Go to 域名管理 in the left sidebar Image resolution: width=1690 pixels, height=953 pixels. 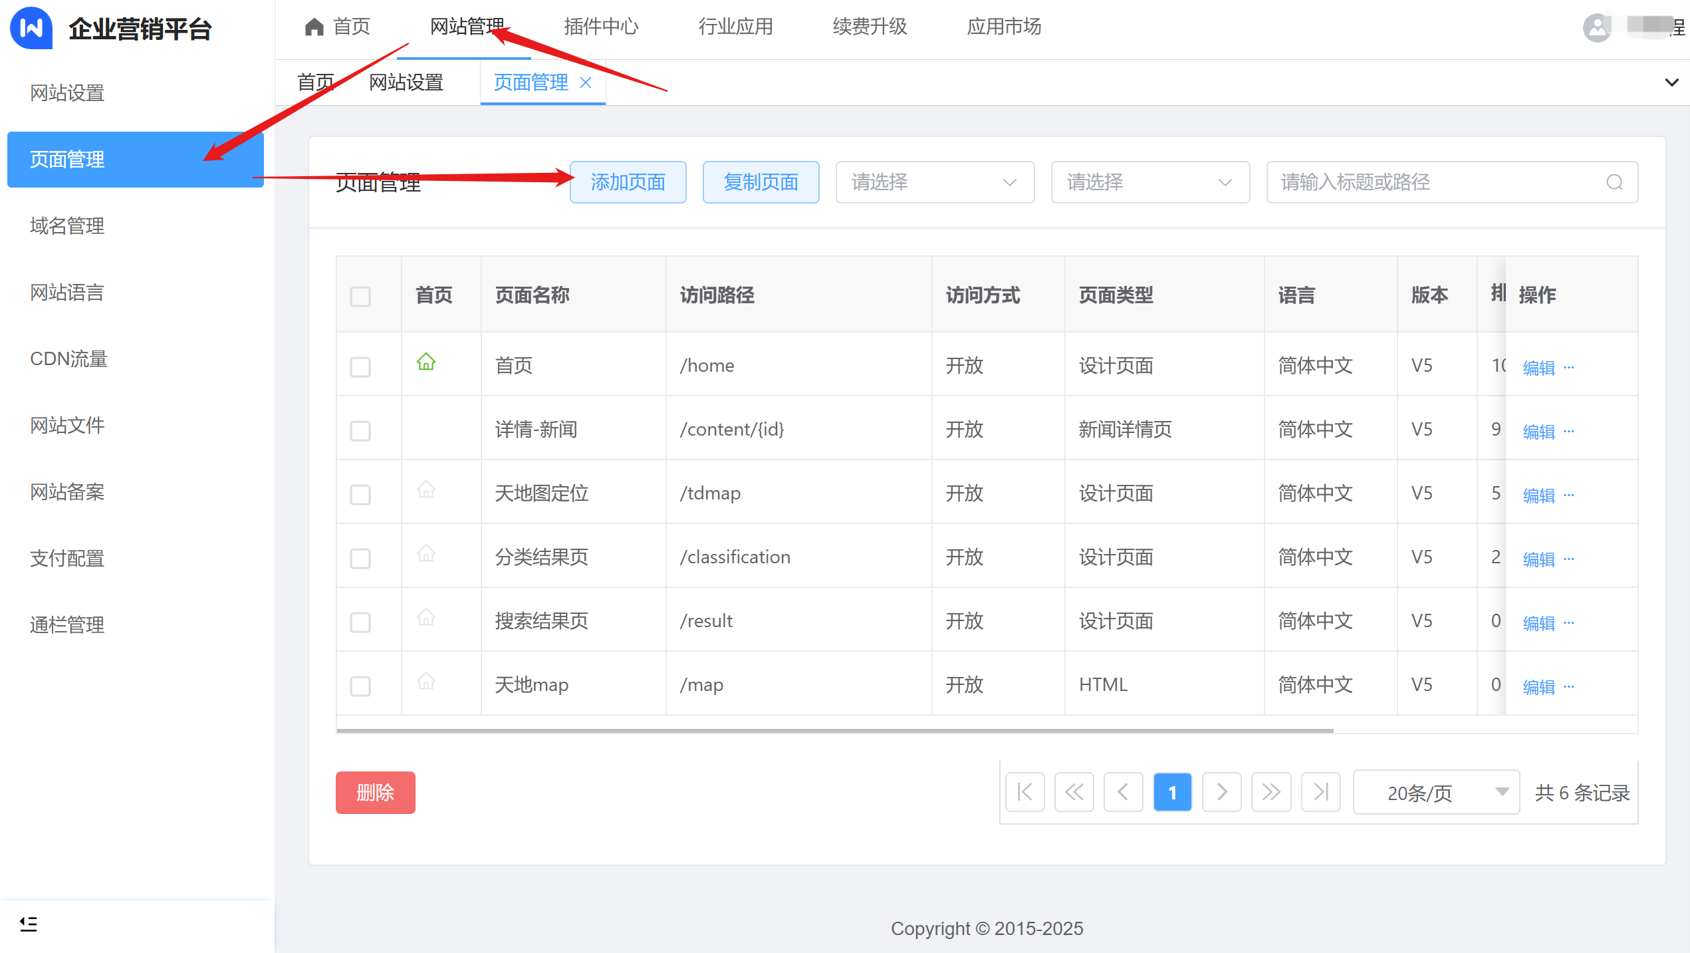click(67, 226)
